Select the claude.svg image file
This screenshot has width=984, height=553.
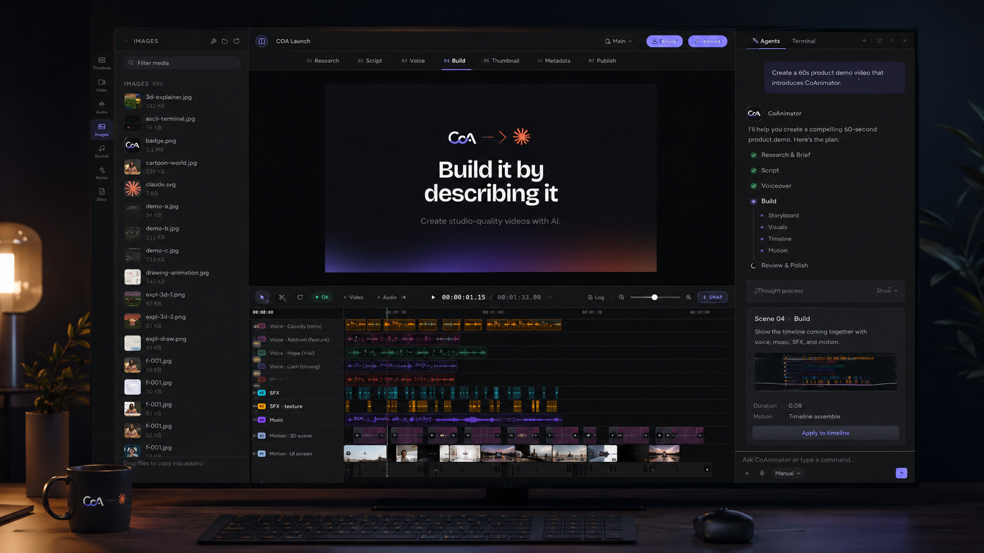(182, 189)
